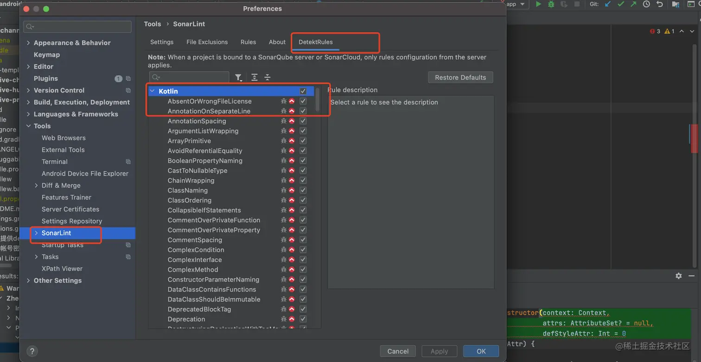701x362 pixels.
Task: Uncheck the BooleanPropertyNaming rule checkbox
Action: (303, 161)
